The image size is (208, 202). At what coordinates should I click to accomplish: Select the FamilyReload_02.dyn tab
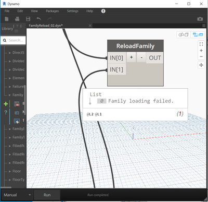46,26
